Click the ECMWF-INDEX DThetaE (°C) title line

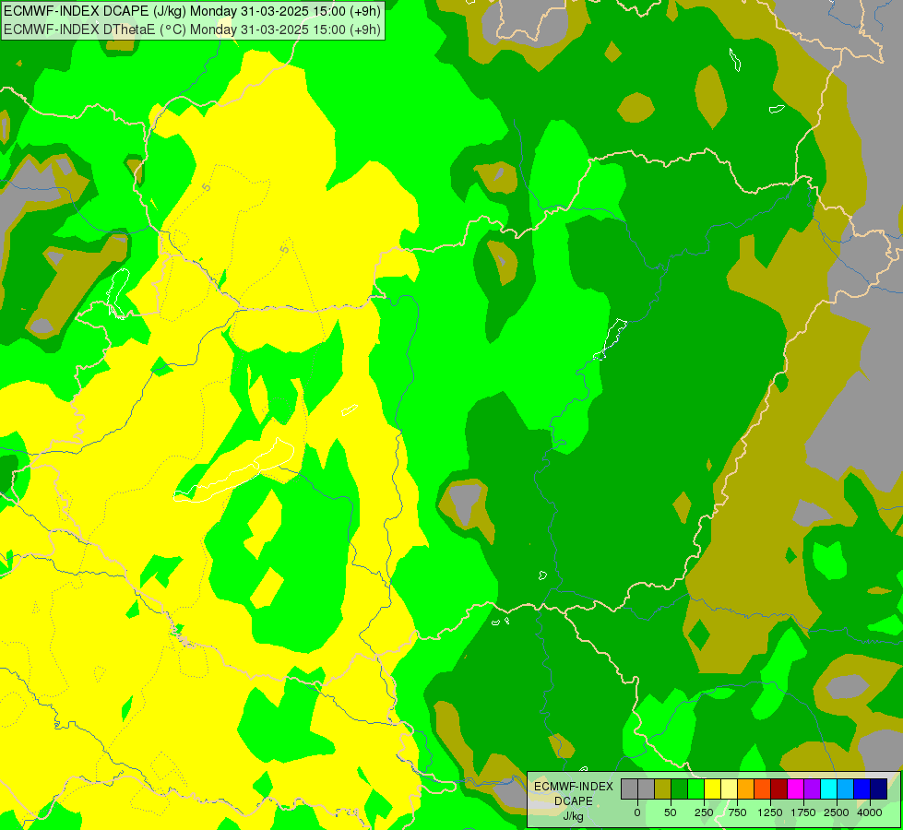[193, 29]
